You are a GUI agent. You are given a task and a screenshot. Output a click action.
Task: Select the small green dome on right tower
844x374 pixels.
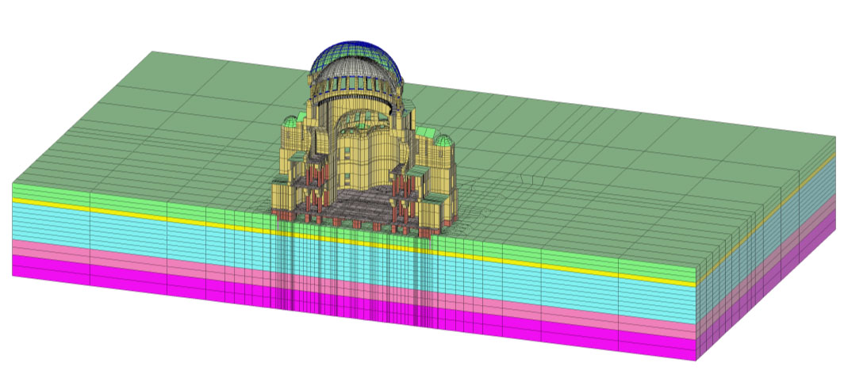coord(443,141)
